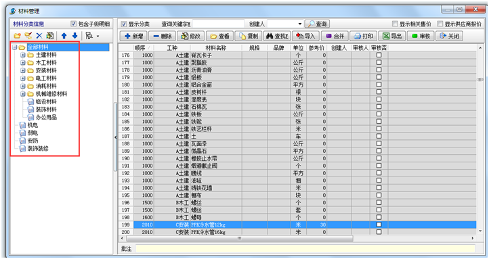Click the category properties document icon
This screenshot has height=259, width=489.
[x=50, y=36]
